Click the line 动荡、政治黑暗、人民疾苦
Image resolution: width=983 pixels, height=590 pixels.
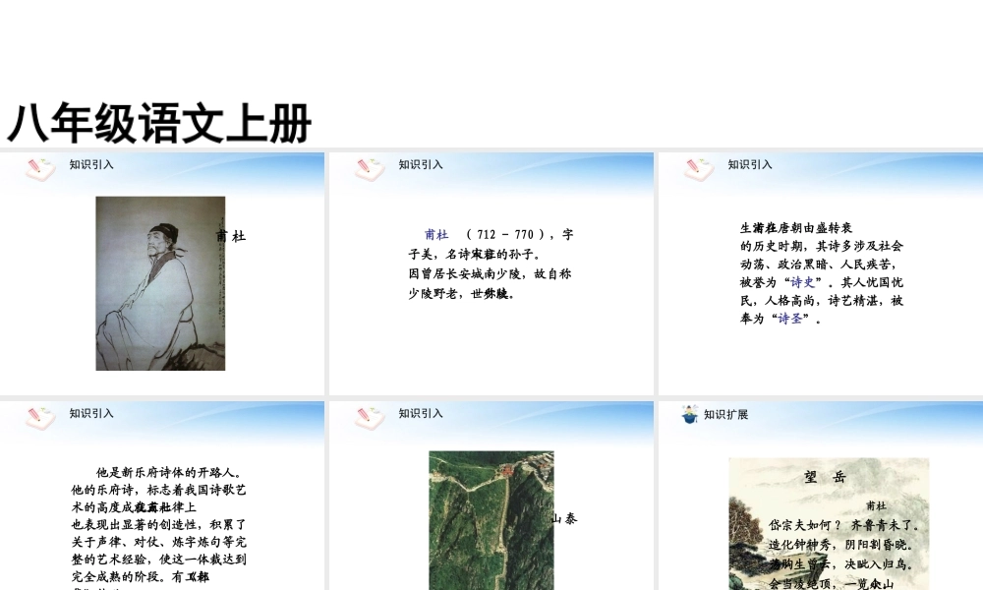(x=818, y=264)
